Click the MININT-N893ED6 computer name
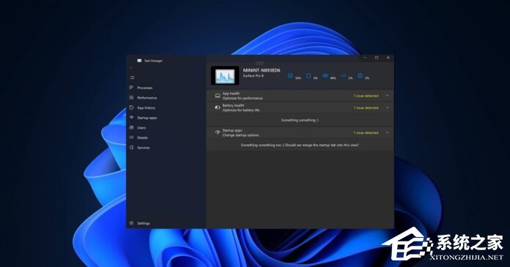 click(x=262, y=70)
